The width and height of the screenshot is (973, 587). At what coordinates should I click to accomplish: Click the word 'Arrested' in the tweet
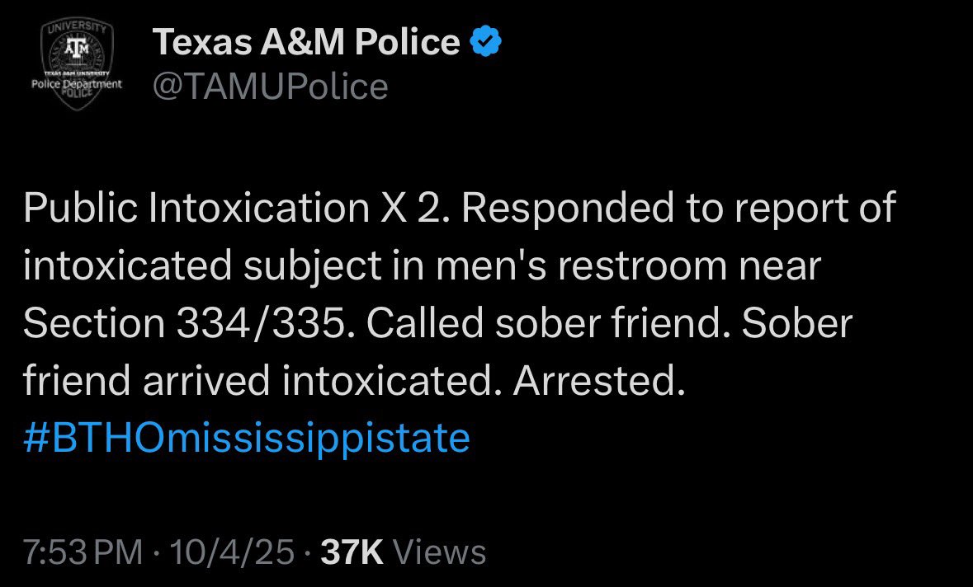tap(598, 381)
